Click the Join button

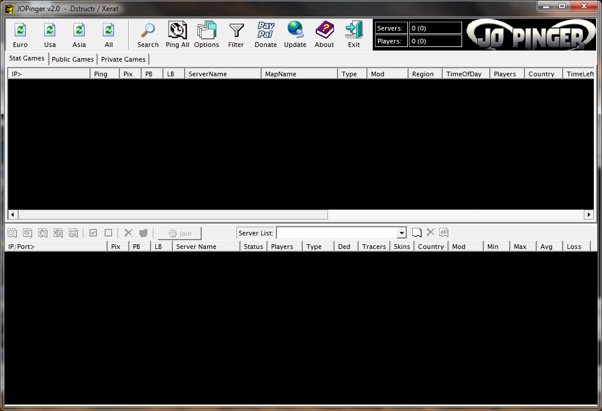tap(180, 233)
